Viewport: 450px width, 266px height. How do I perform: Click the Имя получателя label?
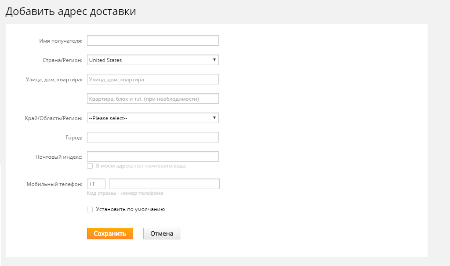61,41
